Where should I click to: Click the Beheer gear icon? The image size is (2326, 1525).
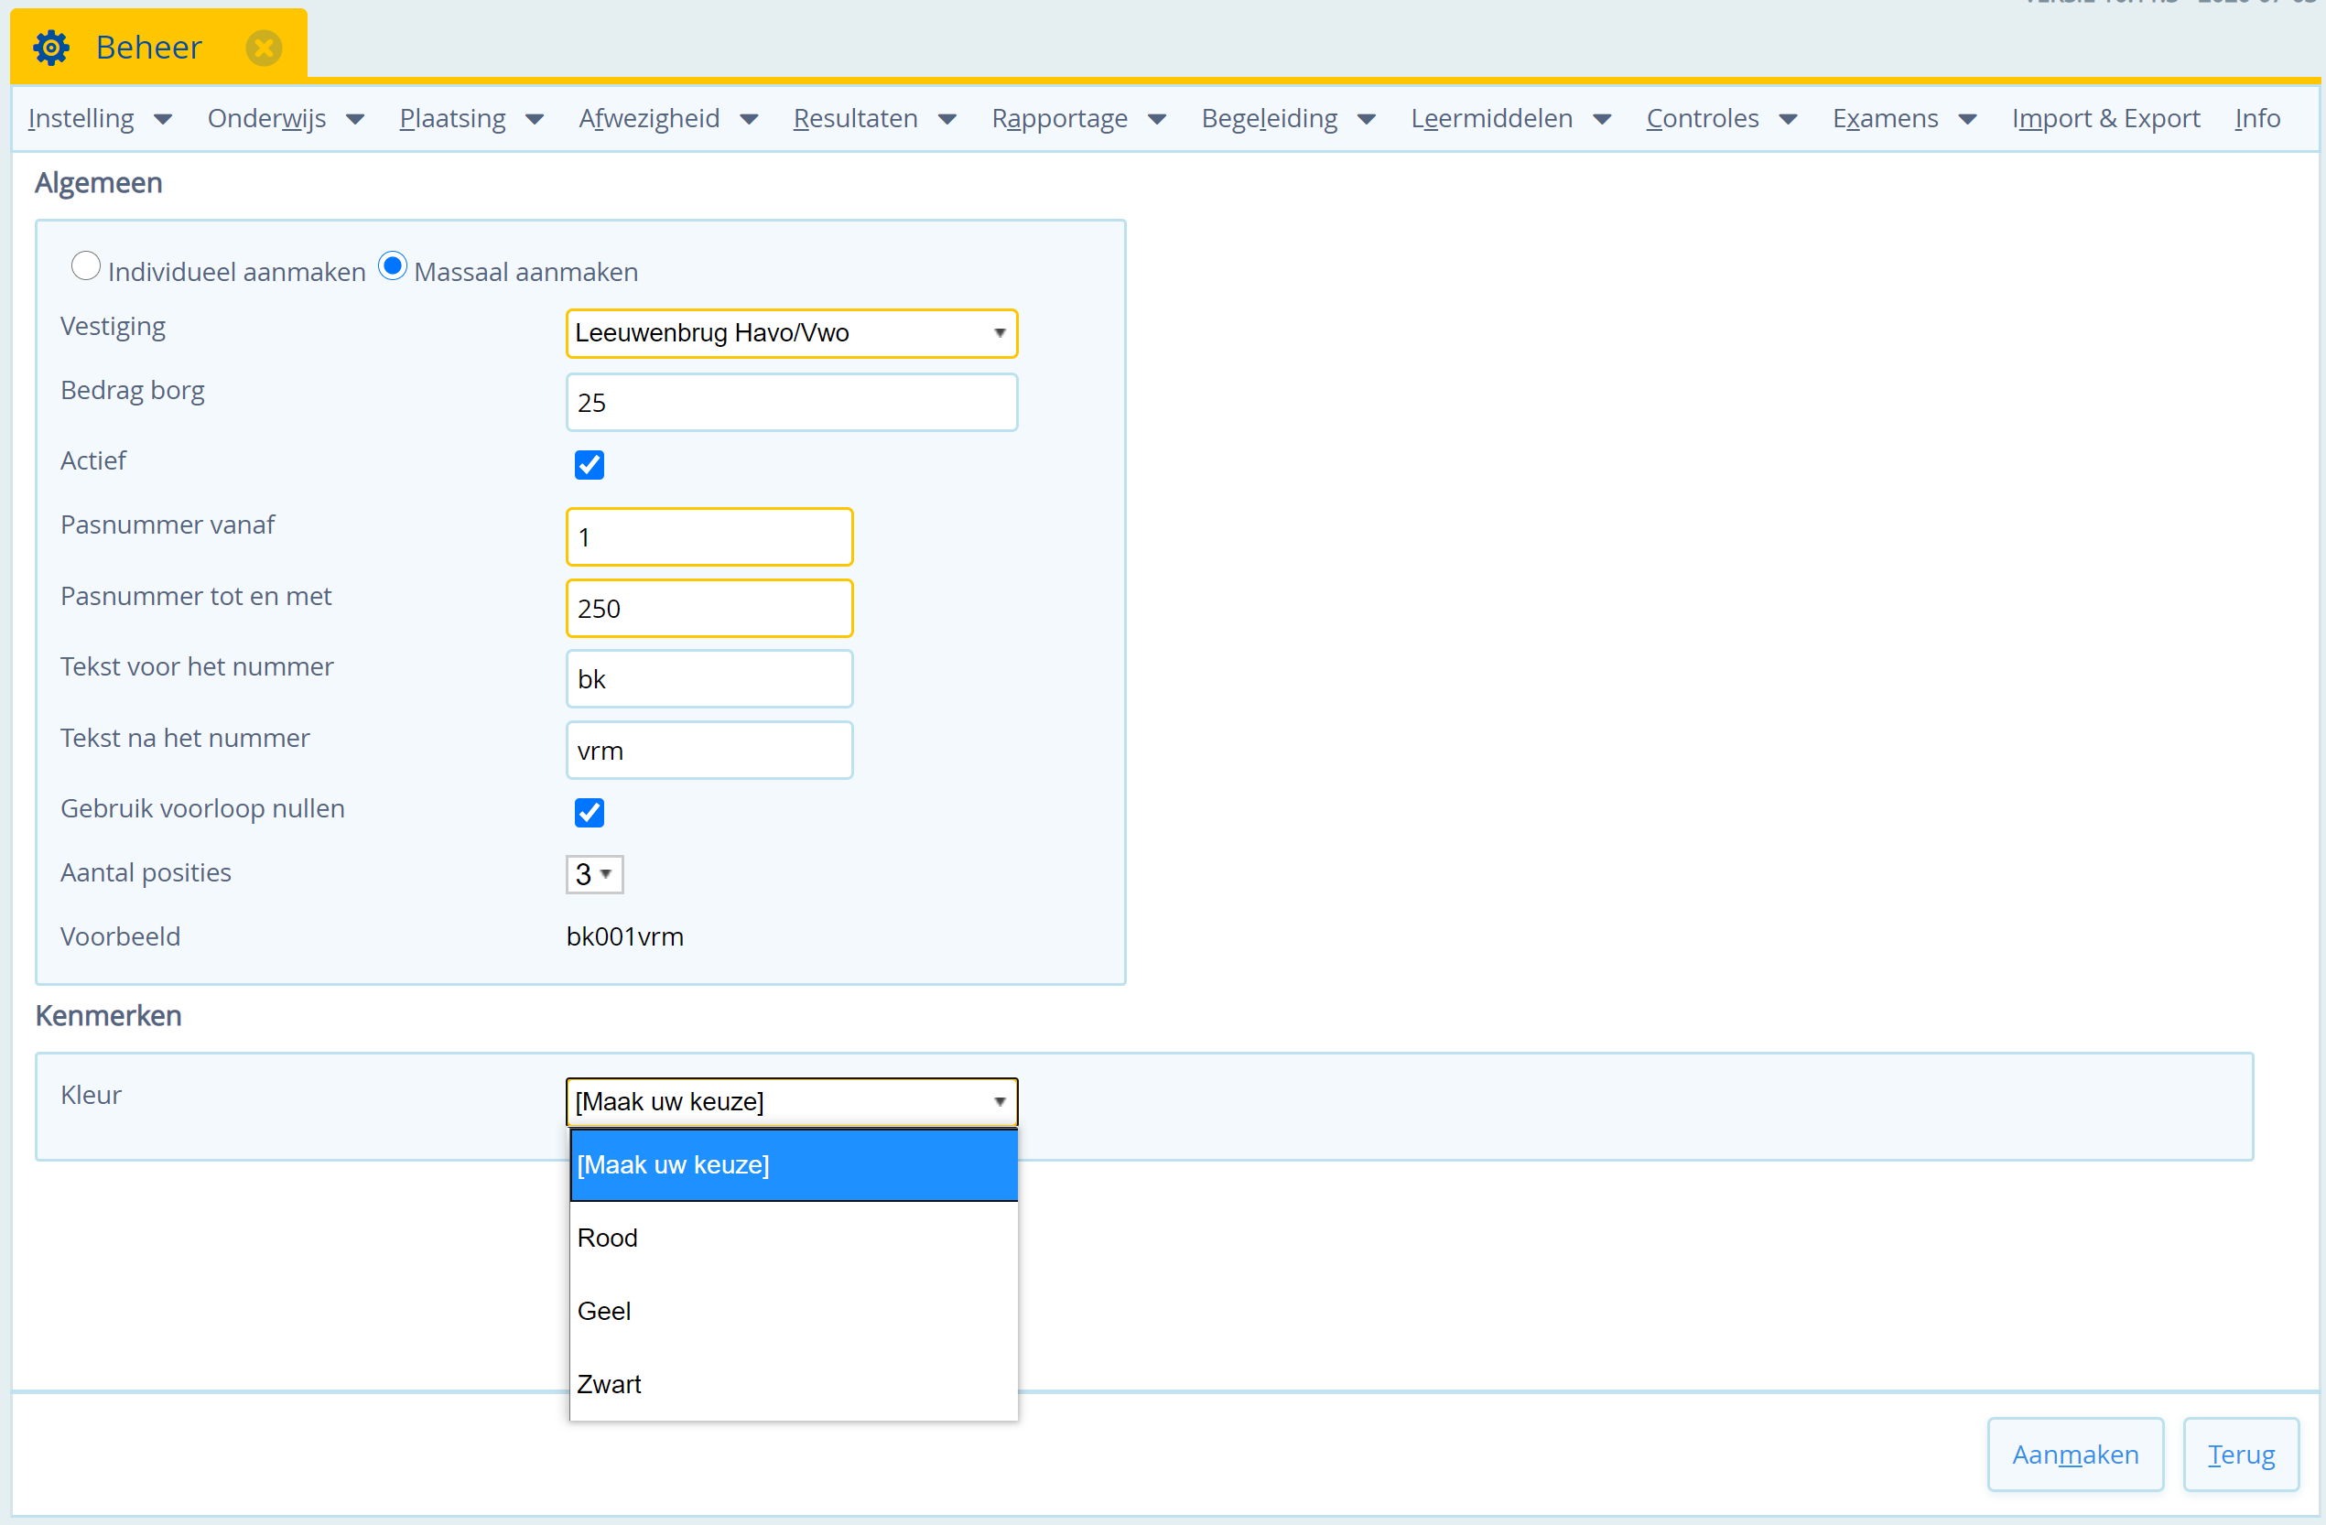(51, 47)
